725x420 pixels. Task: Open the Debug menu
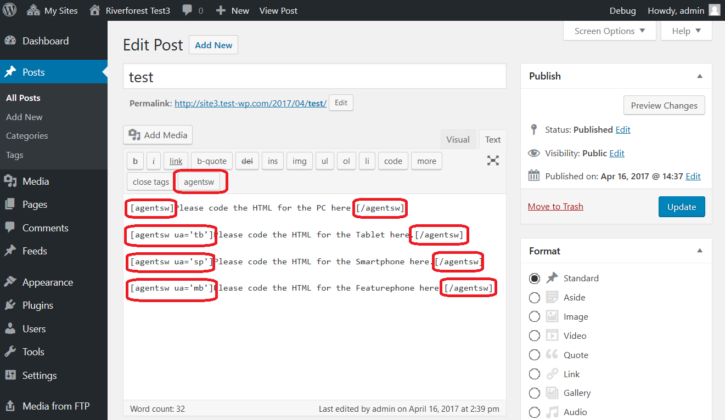click(x=623, y=10)
